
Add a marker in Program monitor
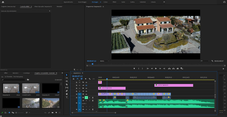coord(134,68)
